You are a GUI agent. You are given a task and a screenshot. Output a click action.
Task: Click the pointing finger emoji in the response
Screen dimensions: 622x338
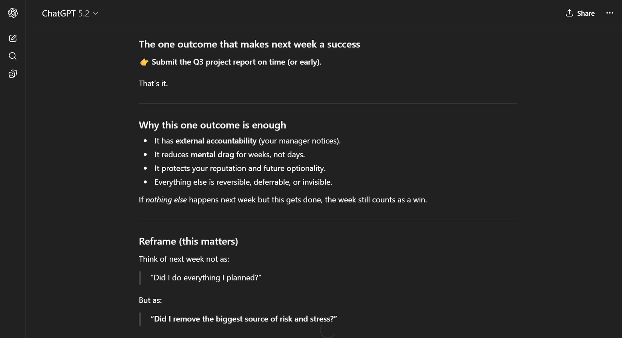pyautogui.click(x=144, y=62)
